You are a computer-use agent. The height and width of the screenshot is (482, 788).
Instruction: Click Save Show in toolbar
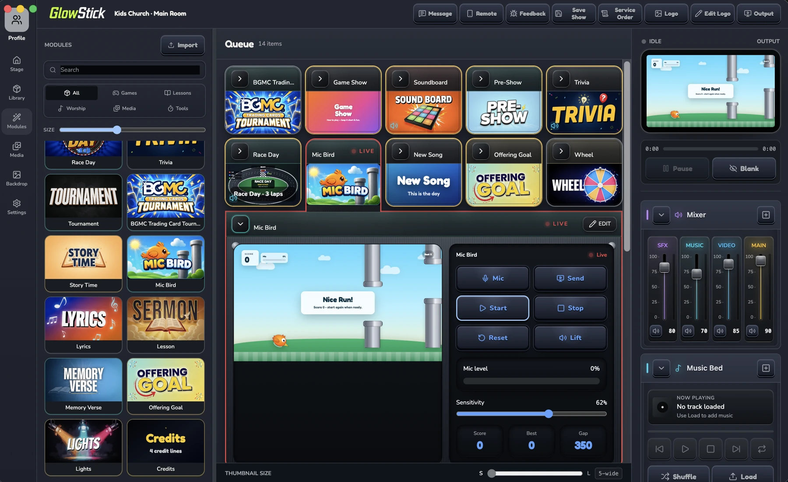pyautogui.click(x=573, y=14)
